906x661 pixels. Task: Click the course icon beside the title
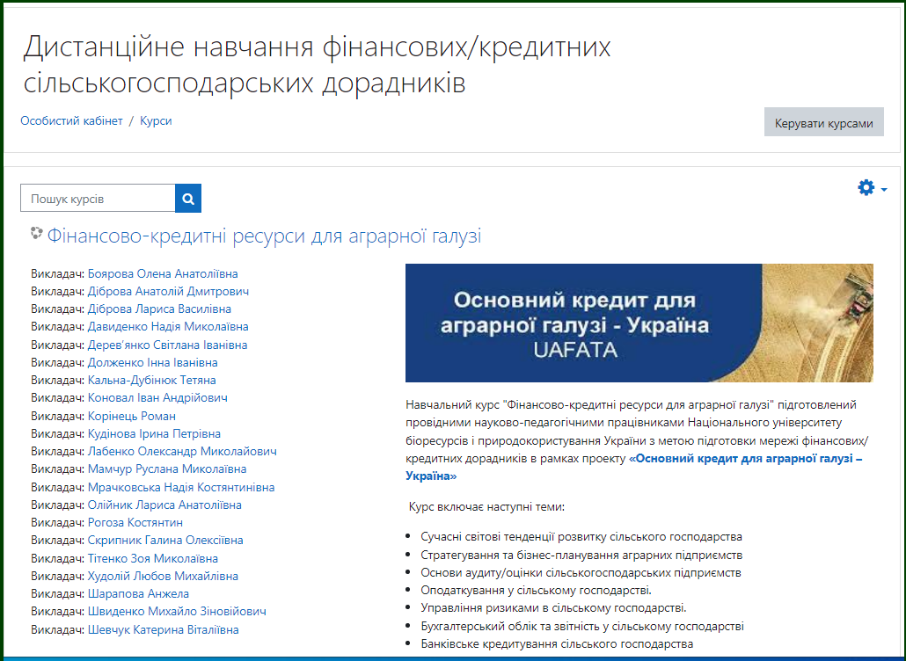36,234
